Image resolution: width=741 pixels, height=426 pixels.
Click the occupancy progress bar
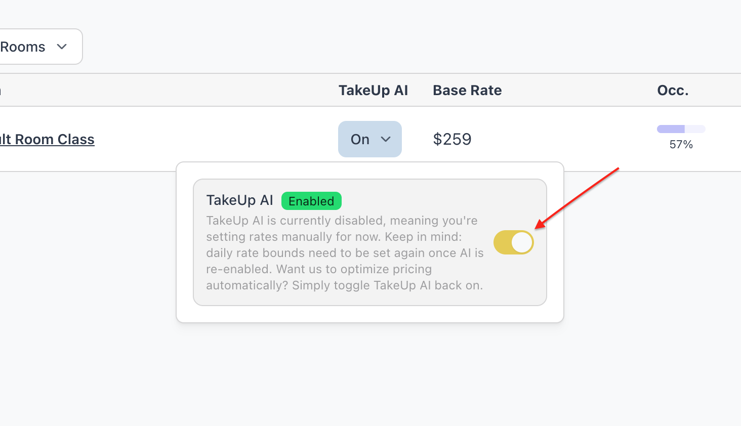(x=681, y=129)
